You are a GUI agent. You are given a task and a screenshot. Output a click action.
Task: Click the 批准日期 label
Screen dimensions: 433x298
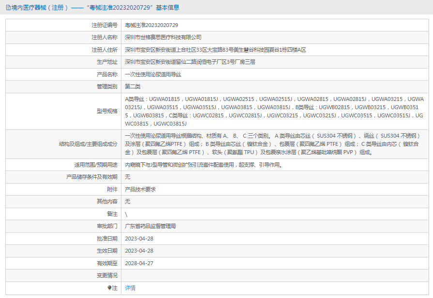(x=107, y=239)
